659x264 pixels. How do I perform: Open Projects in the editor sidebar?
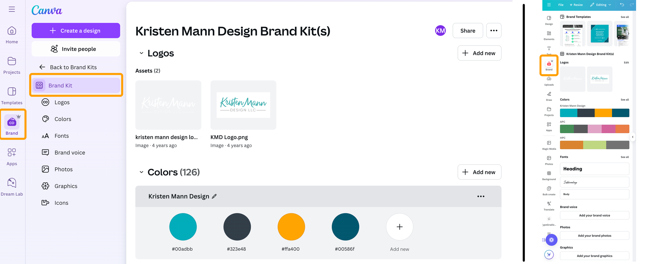pyautogui.click(x=549, y=112)
